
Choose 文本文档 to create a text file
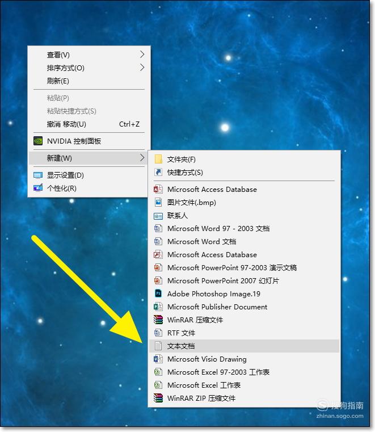click(244, 346)
